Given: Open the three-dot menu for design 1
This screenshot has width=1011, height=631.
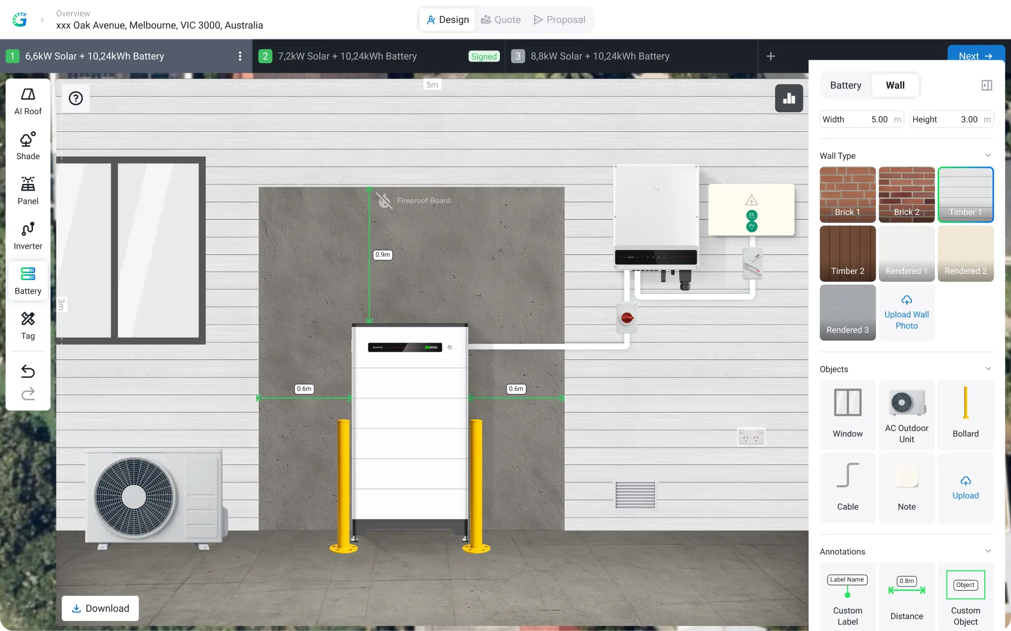Looking at the screenshot, I should point(240,56).
